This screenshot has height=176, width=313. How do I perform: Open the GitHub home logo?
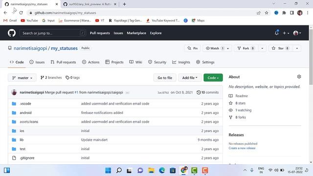(12, 33)
